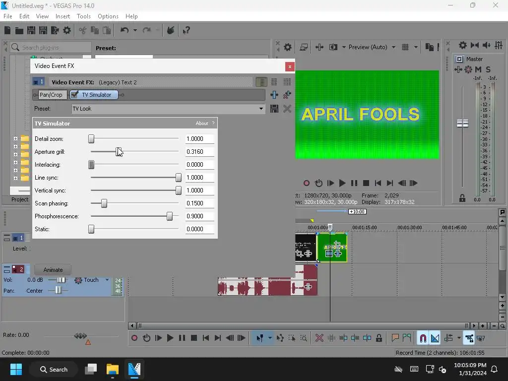Click the Scan phasing slider handle

click(104, 203)
